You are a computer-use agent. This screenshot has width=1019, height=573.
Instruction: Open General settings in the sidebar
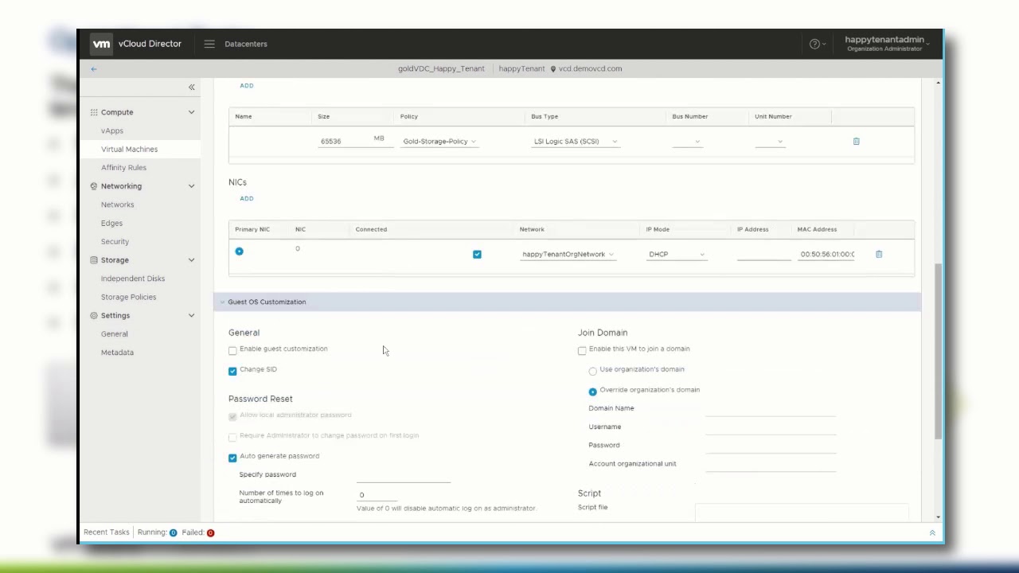[x=114, y=334]
